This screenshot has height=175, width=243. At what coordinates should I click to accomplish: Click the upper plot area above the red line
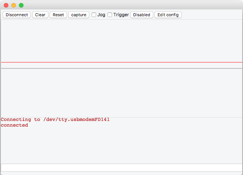point(121,41)
